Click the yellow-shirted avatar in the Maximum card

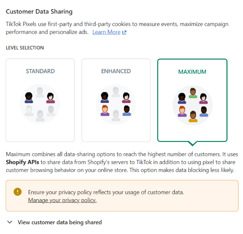coord(193,116)
